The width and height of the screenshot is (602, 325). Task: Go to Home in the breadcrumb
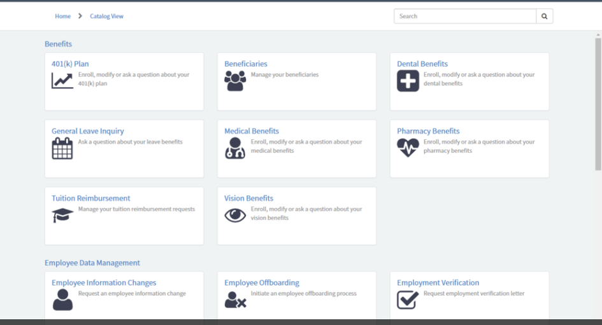coord(62,16)
